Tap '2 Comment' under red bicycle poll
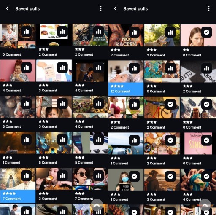Screen dimensions: 216x215 (x=156, y=127)
